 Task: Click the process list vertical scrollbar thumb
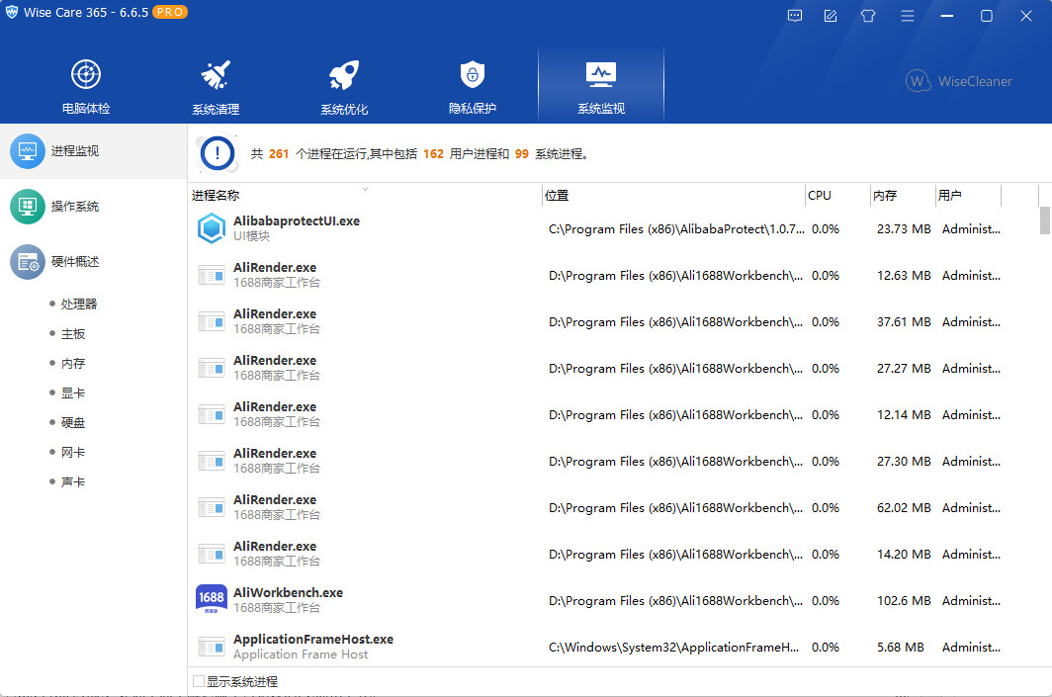[x=1045, y=220]
